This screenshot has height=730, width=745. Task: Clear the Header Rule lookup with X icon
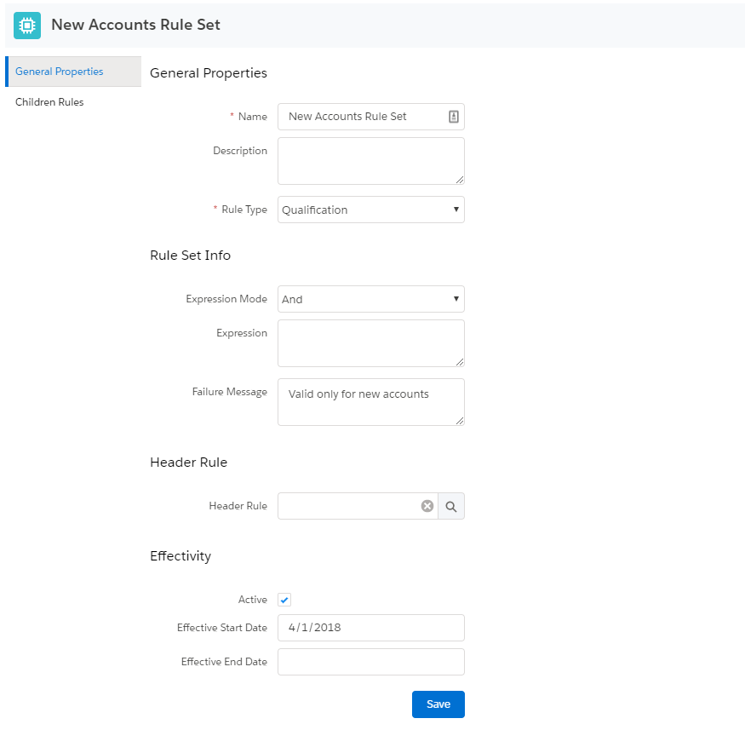pyautogui.click(x=427, y=506)
